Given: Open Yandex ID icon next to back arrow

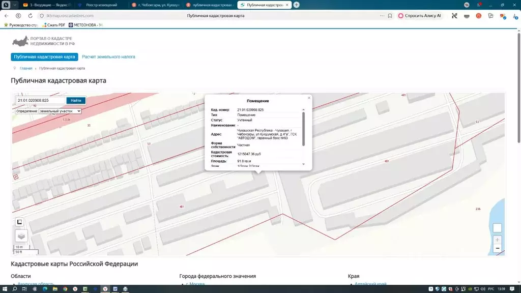Looking at the screenshot, I should click(19, 16).
